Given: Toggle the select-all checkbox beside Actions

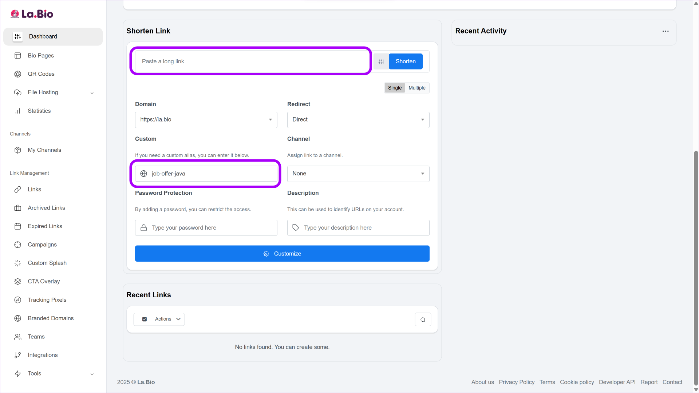Looking at the screenshot, I should coord(145,319).
